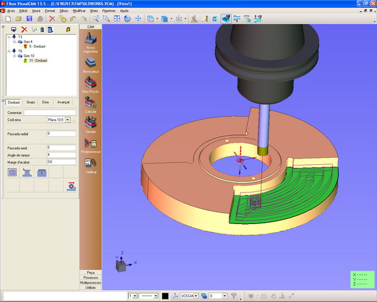Click the Verificar icon
Viewport: 377px width, 302px height.
coord(90,163)
